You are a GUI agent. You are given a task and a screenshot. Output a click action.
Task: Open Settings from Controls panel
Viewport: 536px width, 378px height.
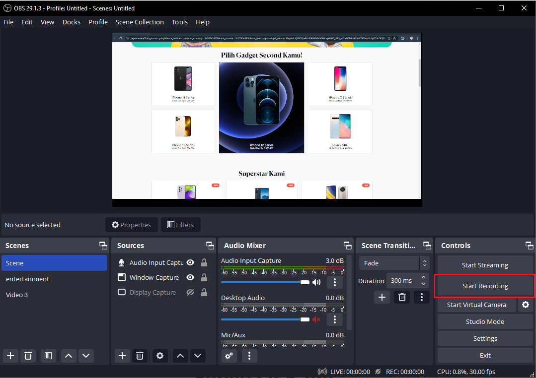coord(485,338)
